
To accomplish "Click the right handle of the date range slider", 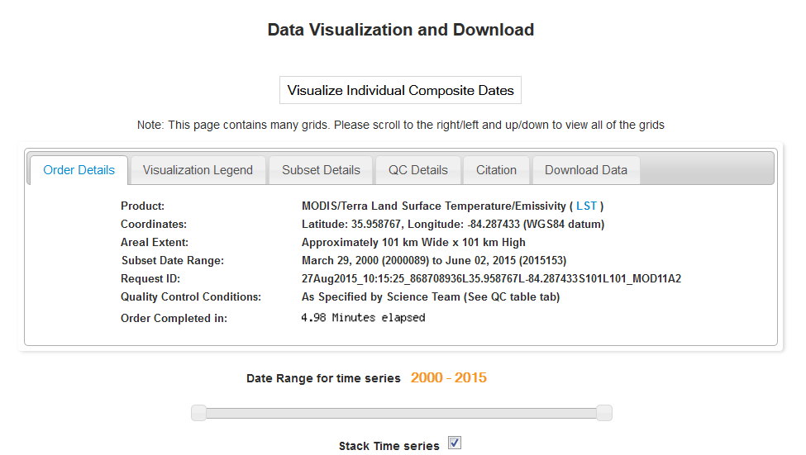I will tap(604, 413).
